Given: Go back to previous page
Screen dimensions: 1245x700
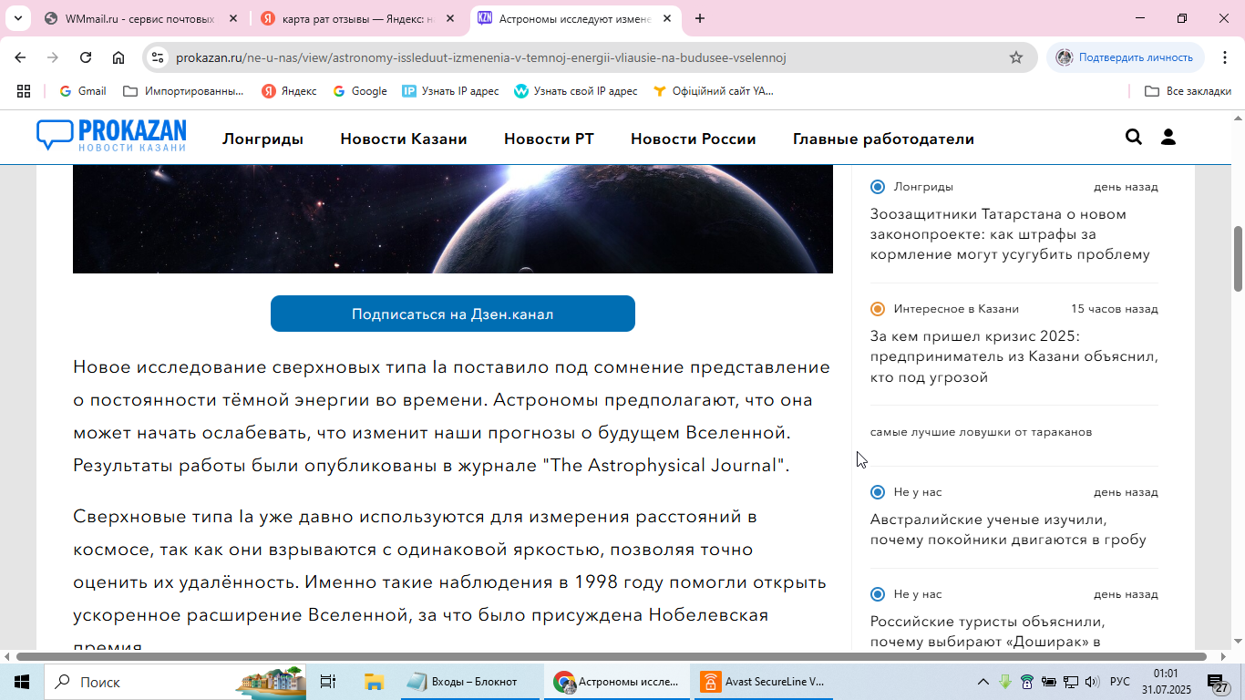Looking at the screenshot, I should coord(20,57).
